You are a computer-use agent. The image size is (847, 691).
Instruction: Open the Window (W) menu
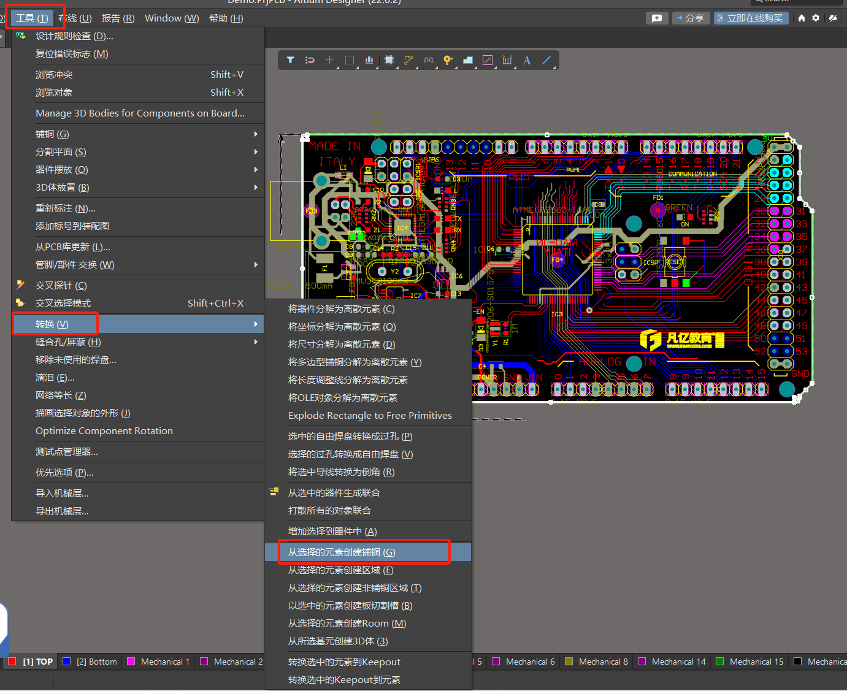[172, 18]
